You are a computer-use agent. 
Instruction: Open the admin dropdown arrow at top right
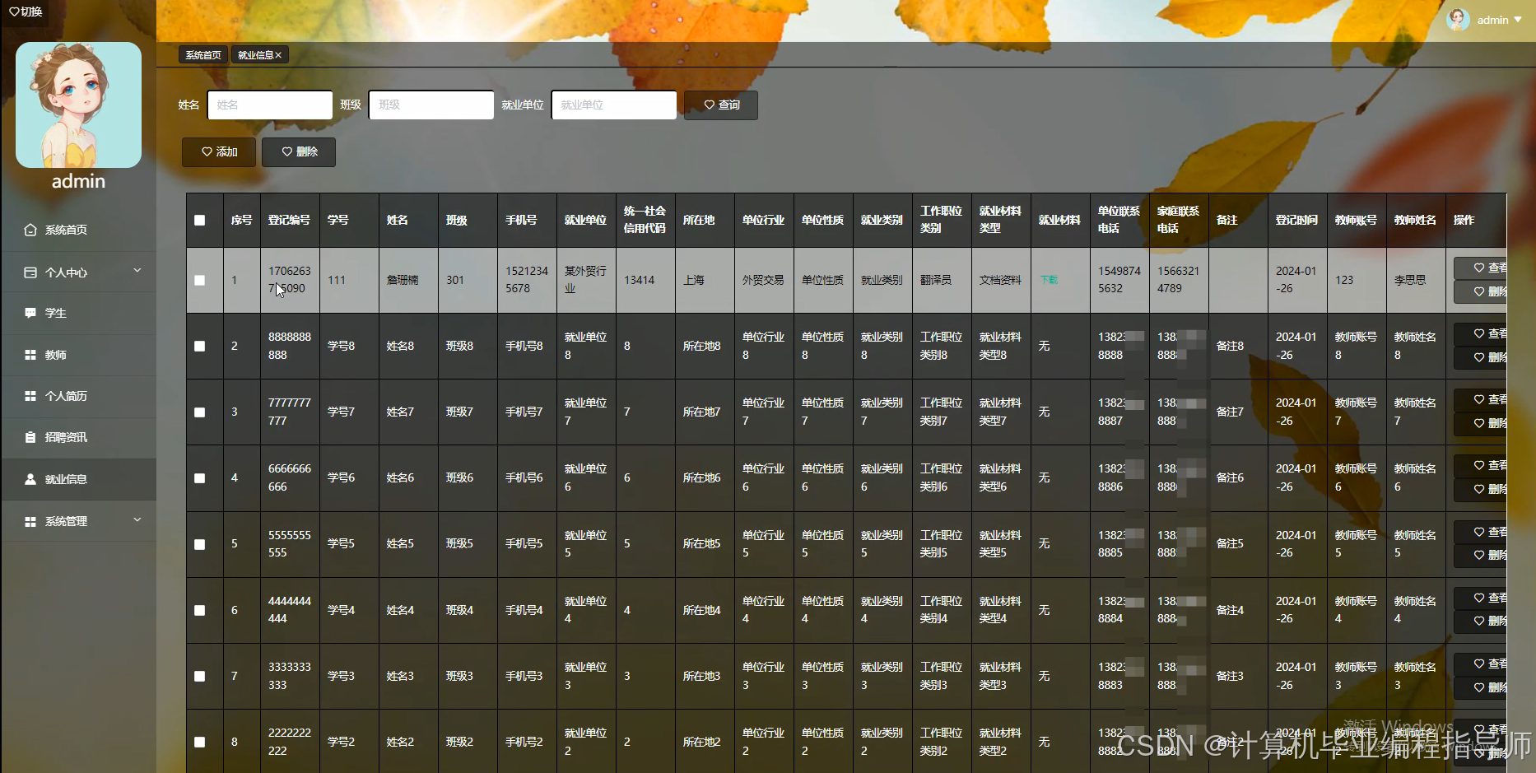pos(1518,20)
